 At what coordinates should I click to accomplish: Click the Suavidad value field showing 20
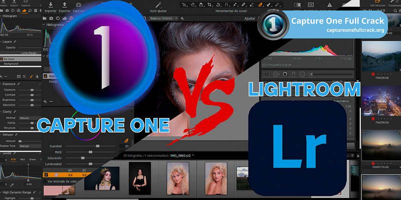tap(124, 146)
